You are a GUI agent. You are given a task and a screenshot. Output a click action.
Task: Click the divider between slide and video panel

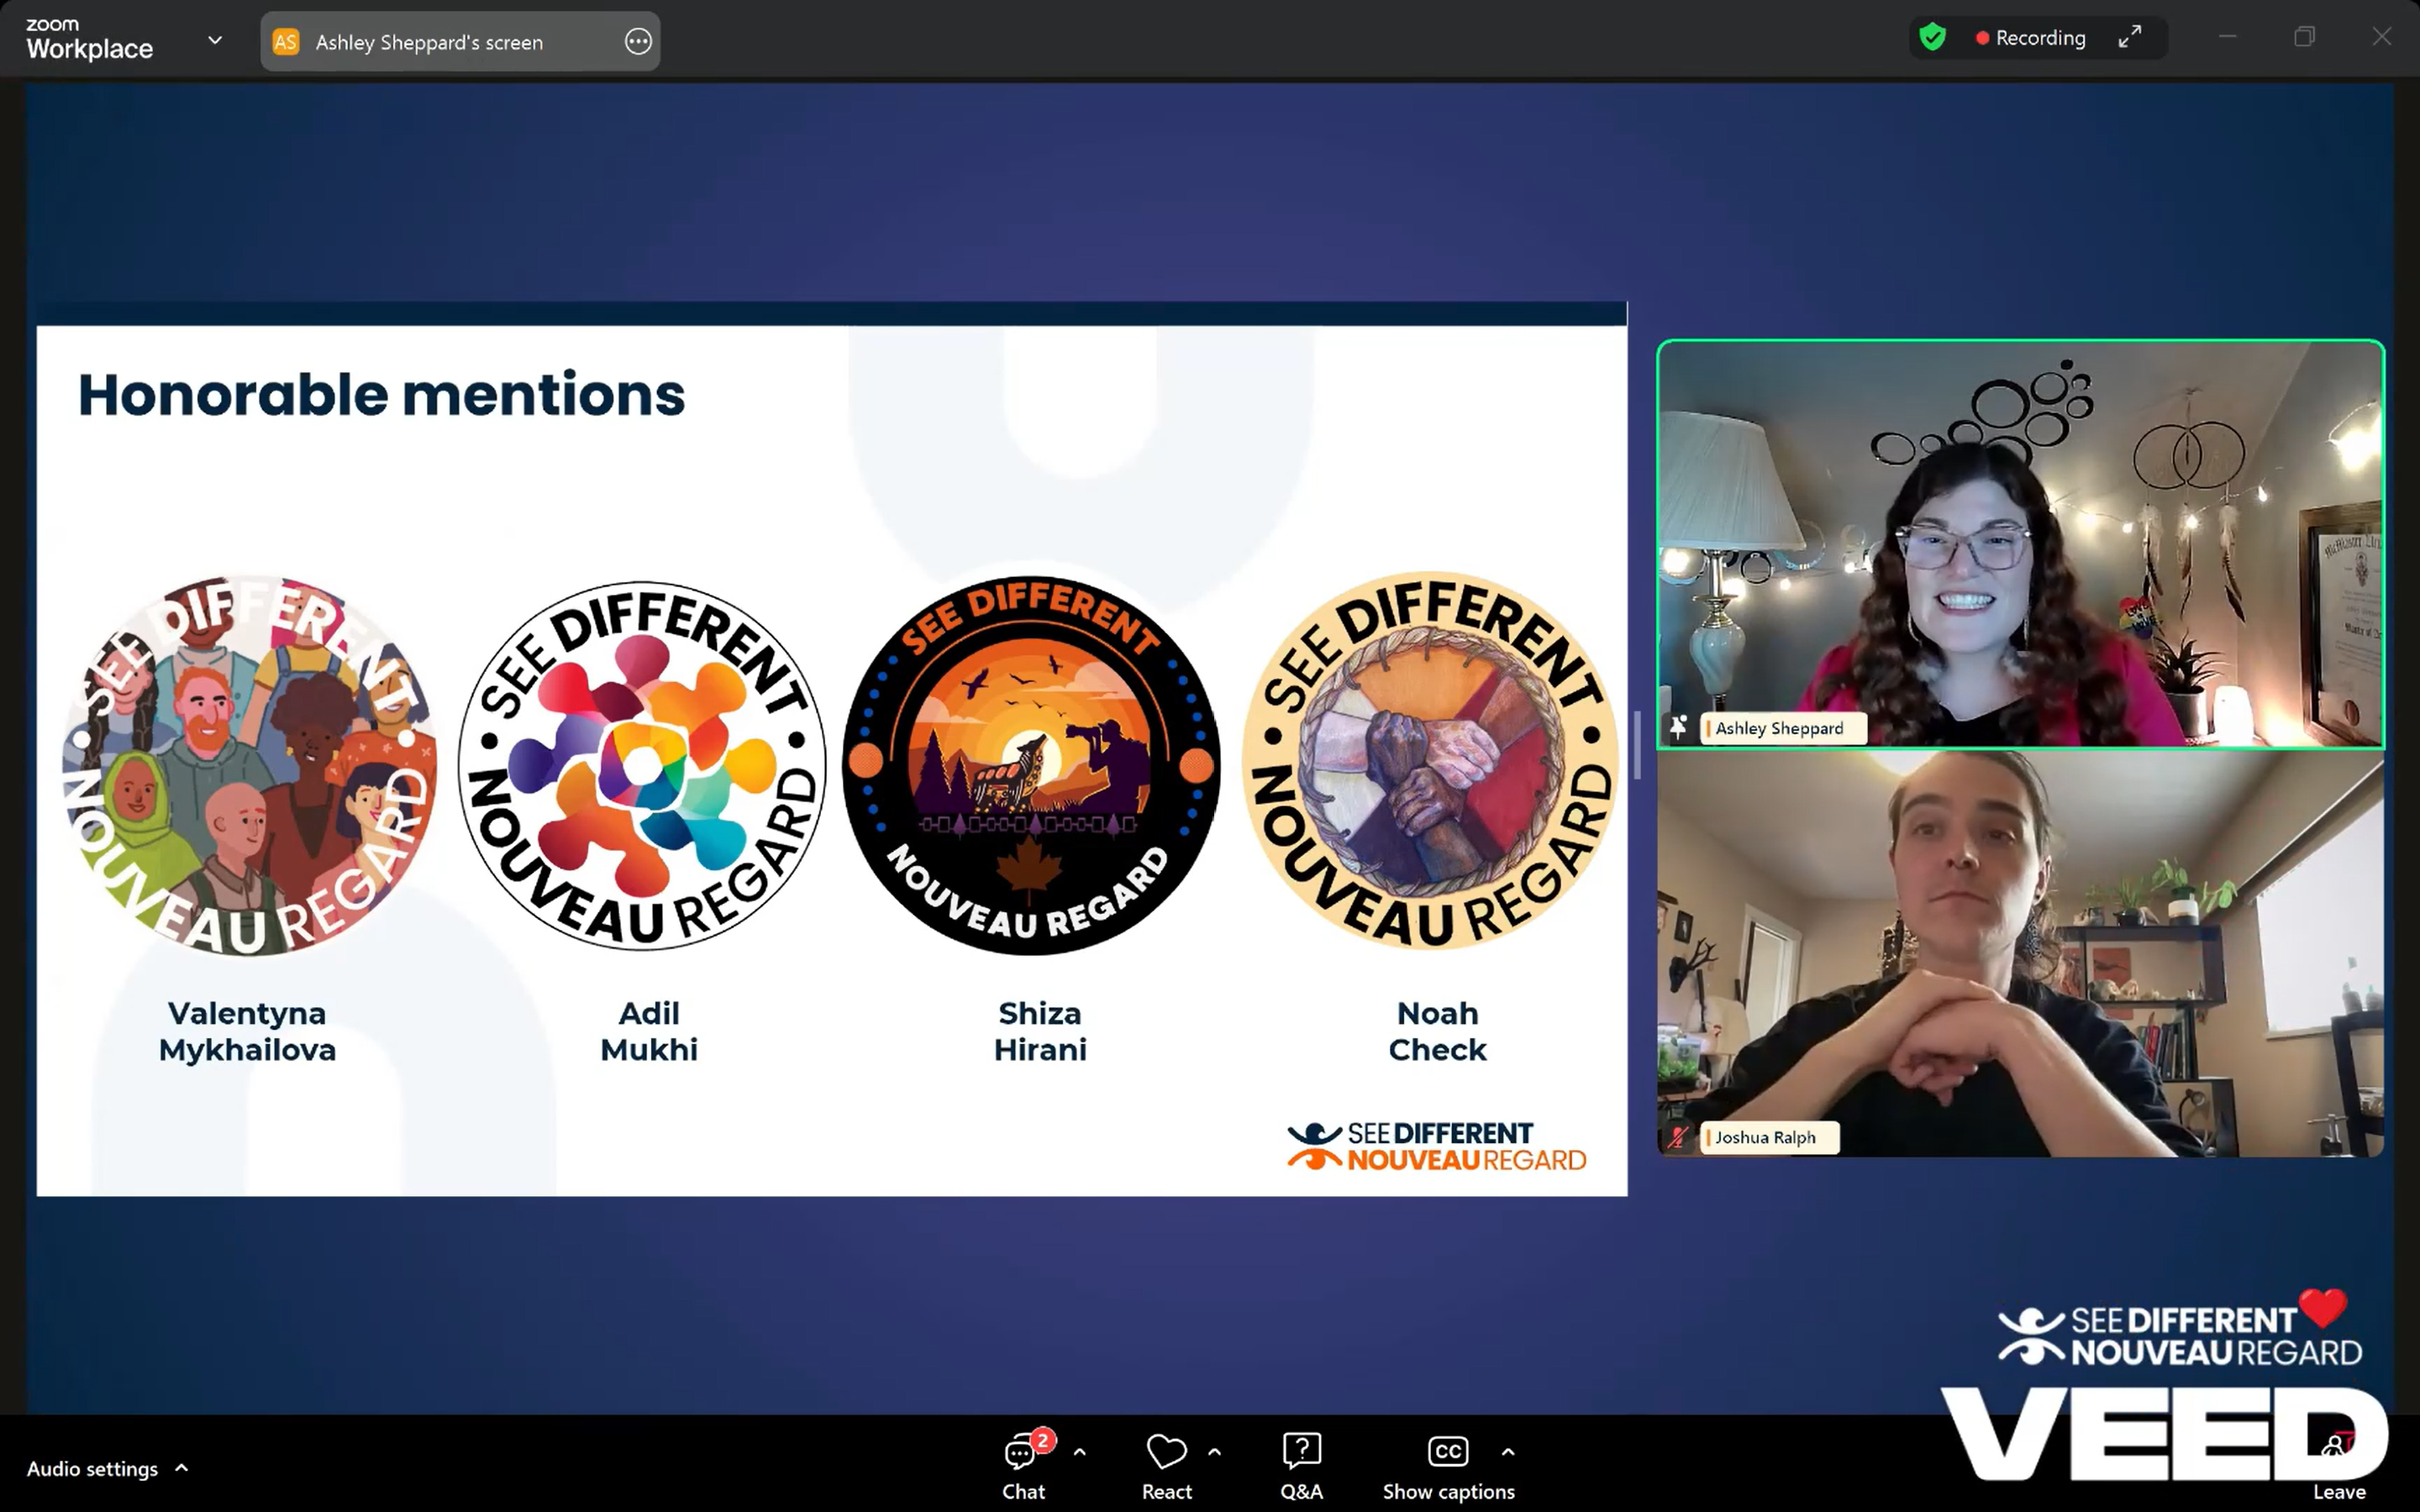click(x=1637, y=745)
